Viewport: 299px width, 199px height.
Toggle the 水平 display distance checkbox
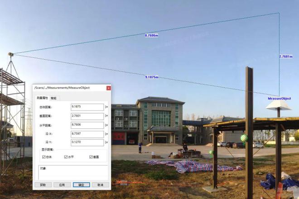(66, 156)
